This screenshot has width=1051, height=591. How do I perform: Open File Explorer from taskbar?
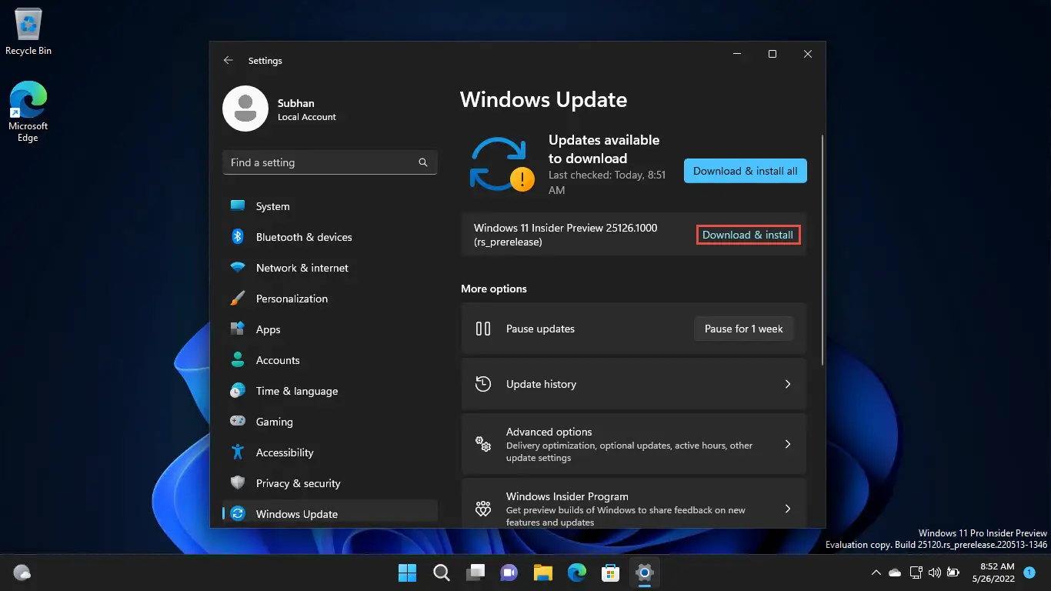point(542,573)
